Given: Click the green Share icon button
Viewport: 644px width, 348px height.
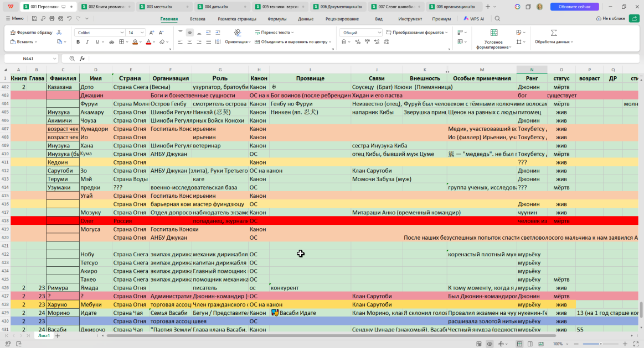Looking at the screenshot, I should tap(634, 18).
